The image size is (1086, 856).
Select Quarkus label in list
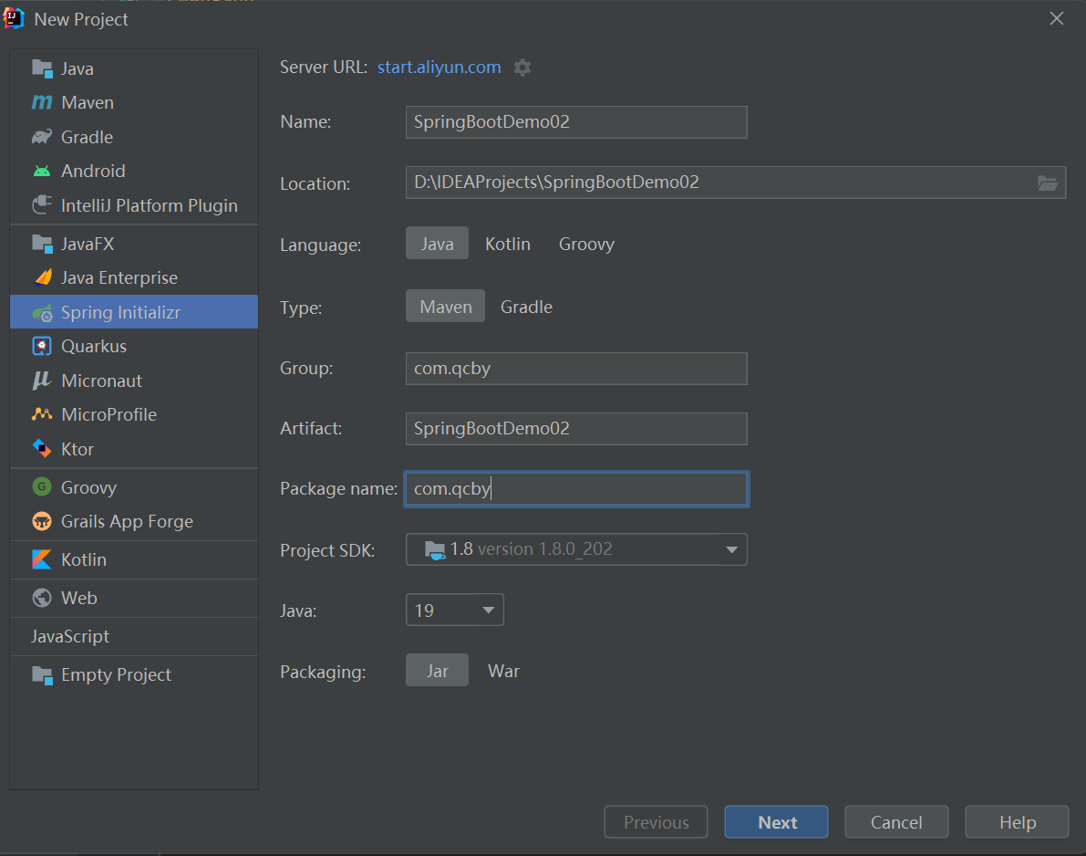point(94,346)
